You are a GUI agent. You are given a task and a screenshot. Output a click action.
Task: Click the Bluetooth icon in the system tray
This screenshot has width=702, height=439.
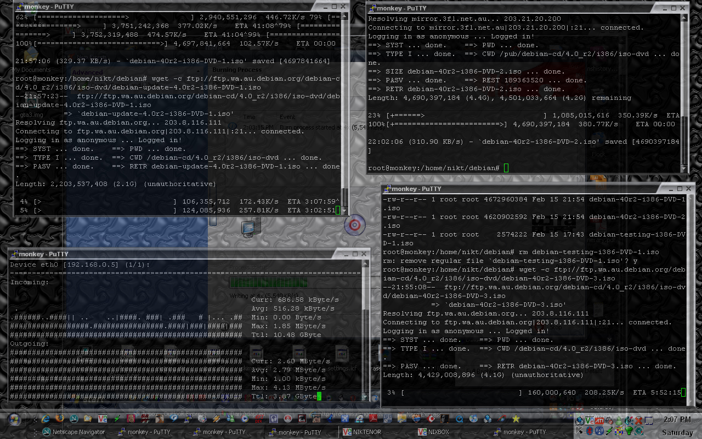pyautogui.click(x=590, y=430)
